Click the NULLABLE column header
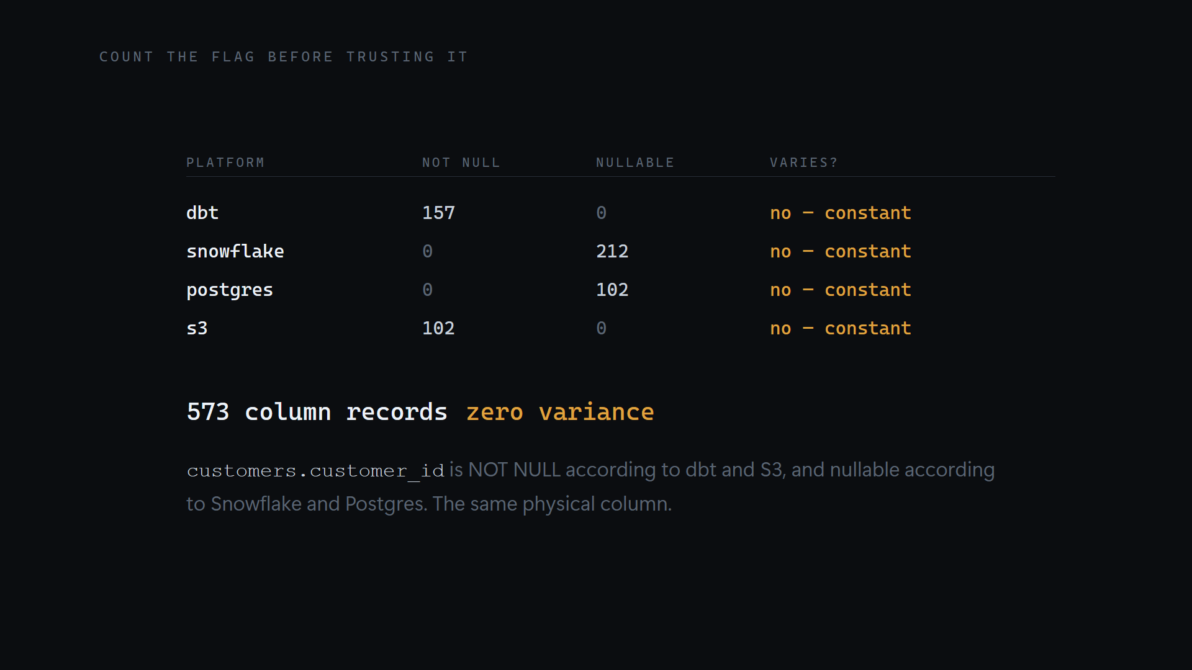The image size is (1192, 670). 635,163
